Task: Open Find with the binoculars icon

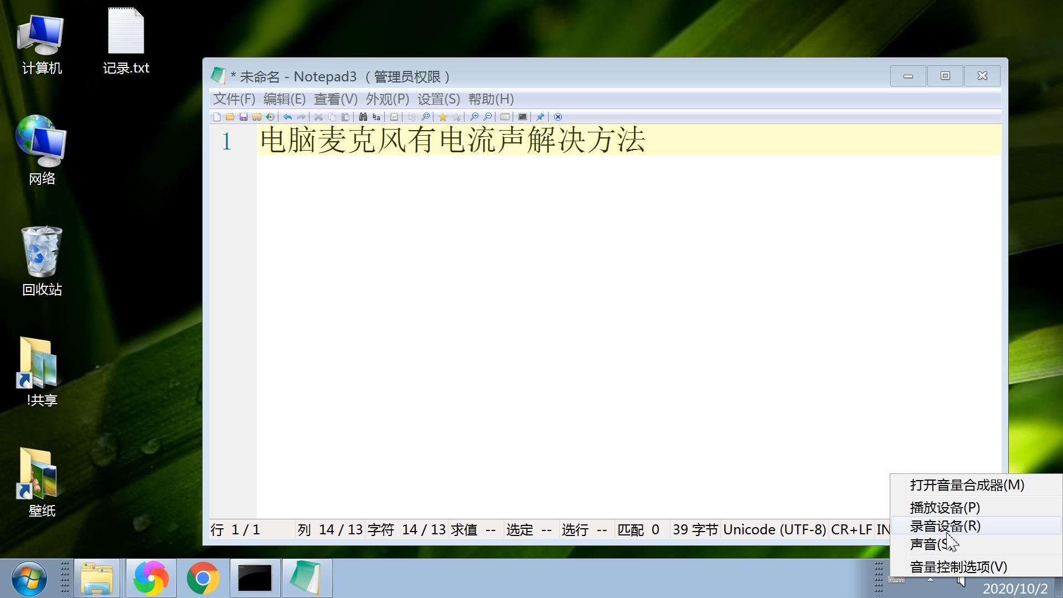Action: tap(363, 117)
